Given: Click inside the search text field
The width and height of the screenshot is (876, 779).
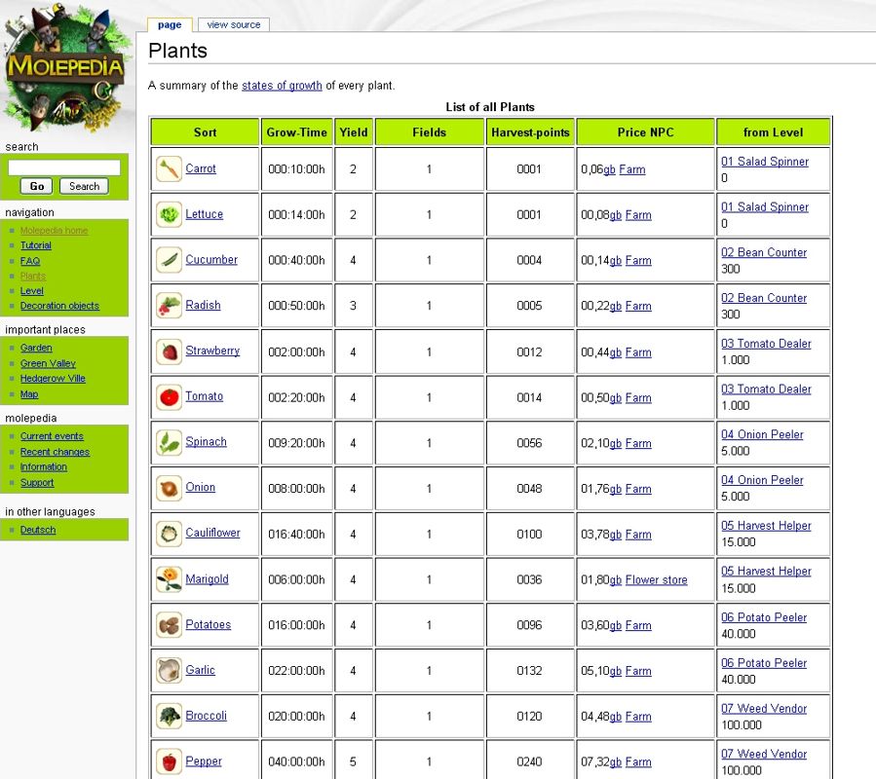Looking at the screenshot, I should click(64, 167).
